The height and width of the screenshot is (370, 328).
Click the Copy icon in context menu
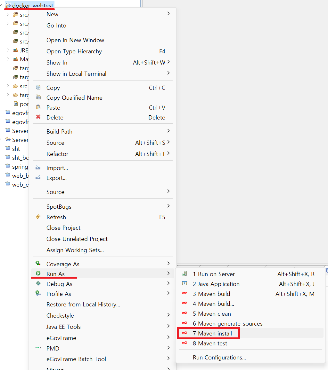38,88
